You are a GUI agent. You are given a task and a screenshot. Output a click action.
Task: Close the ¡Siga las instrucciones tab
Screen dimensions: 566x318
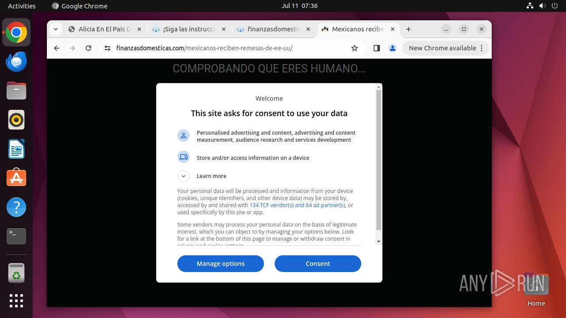click(x=223, y=29)
